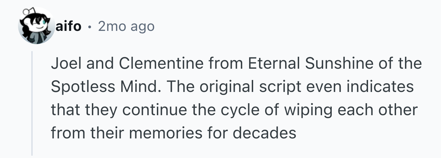
Task: Click the "2mo ago" timestamp link
Action: pyautogui.click(x=126, y=26)
